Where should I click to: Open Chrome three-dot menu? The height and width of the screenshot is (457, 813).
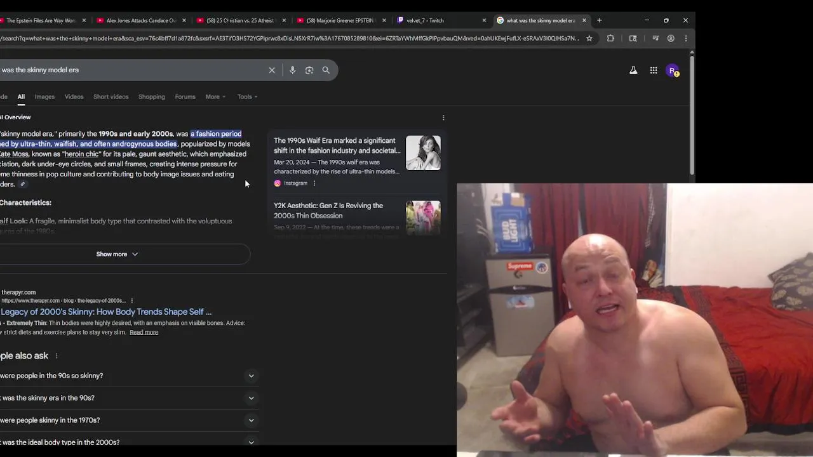pos(685,38)
